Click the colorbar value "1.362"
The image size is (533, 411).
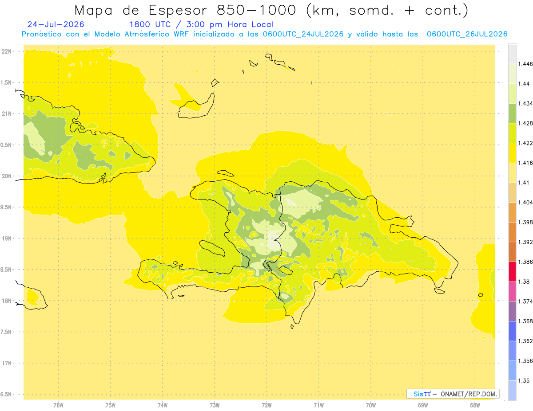pos(525,341)
